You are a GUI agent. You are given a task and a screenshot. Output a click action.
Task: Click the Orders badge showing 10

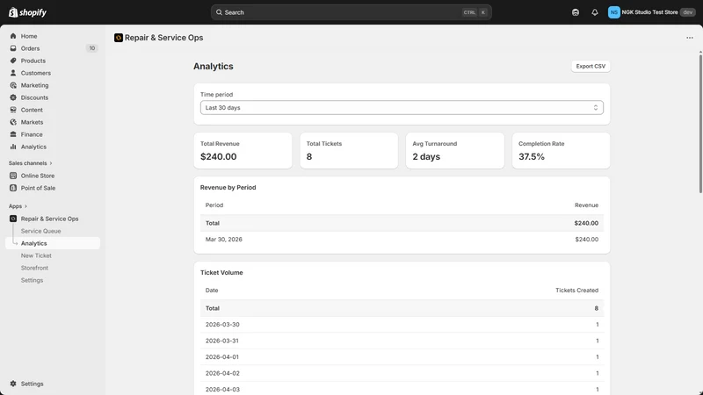click(x=92, y=48)
